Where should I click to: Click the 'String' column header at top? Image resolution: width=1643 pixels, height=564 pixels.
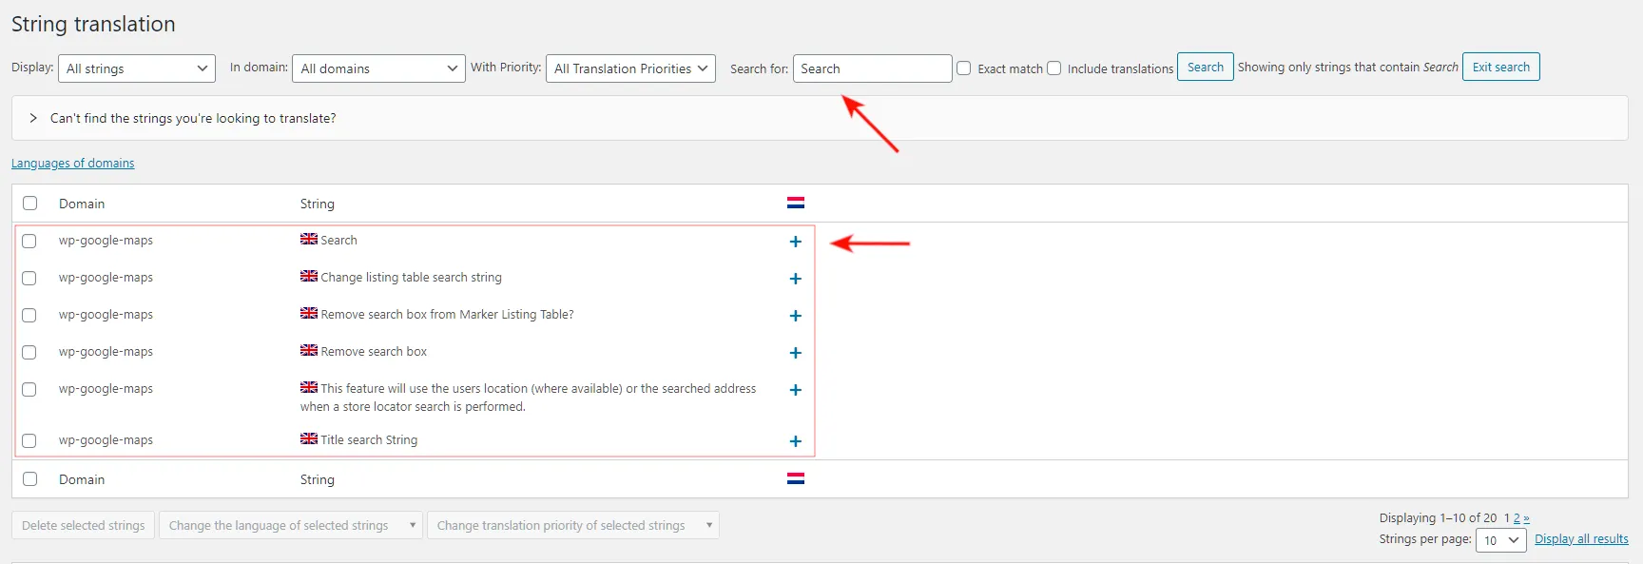click(x=318, y=204)
